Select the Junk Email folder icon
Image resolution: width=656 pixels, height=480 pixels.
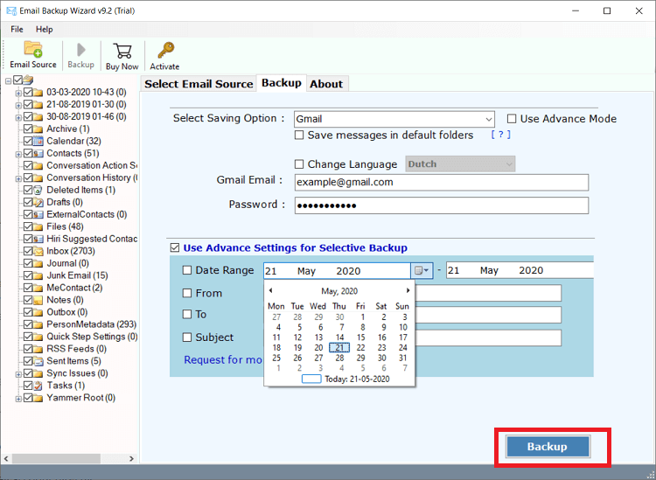coord(38,275)
